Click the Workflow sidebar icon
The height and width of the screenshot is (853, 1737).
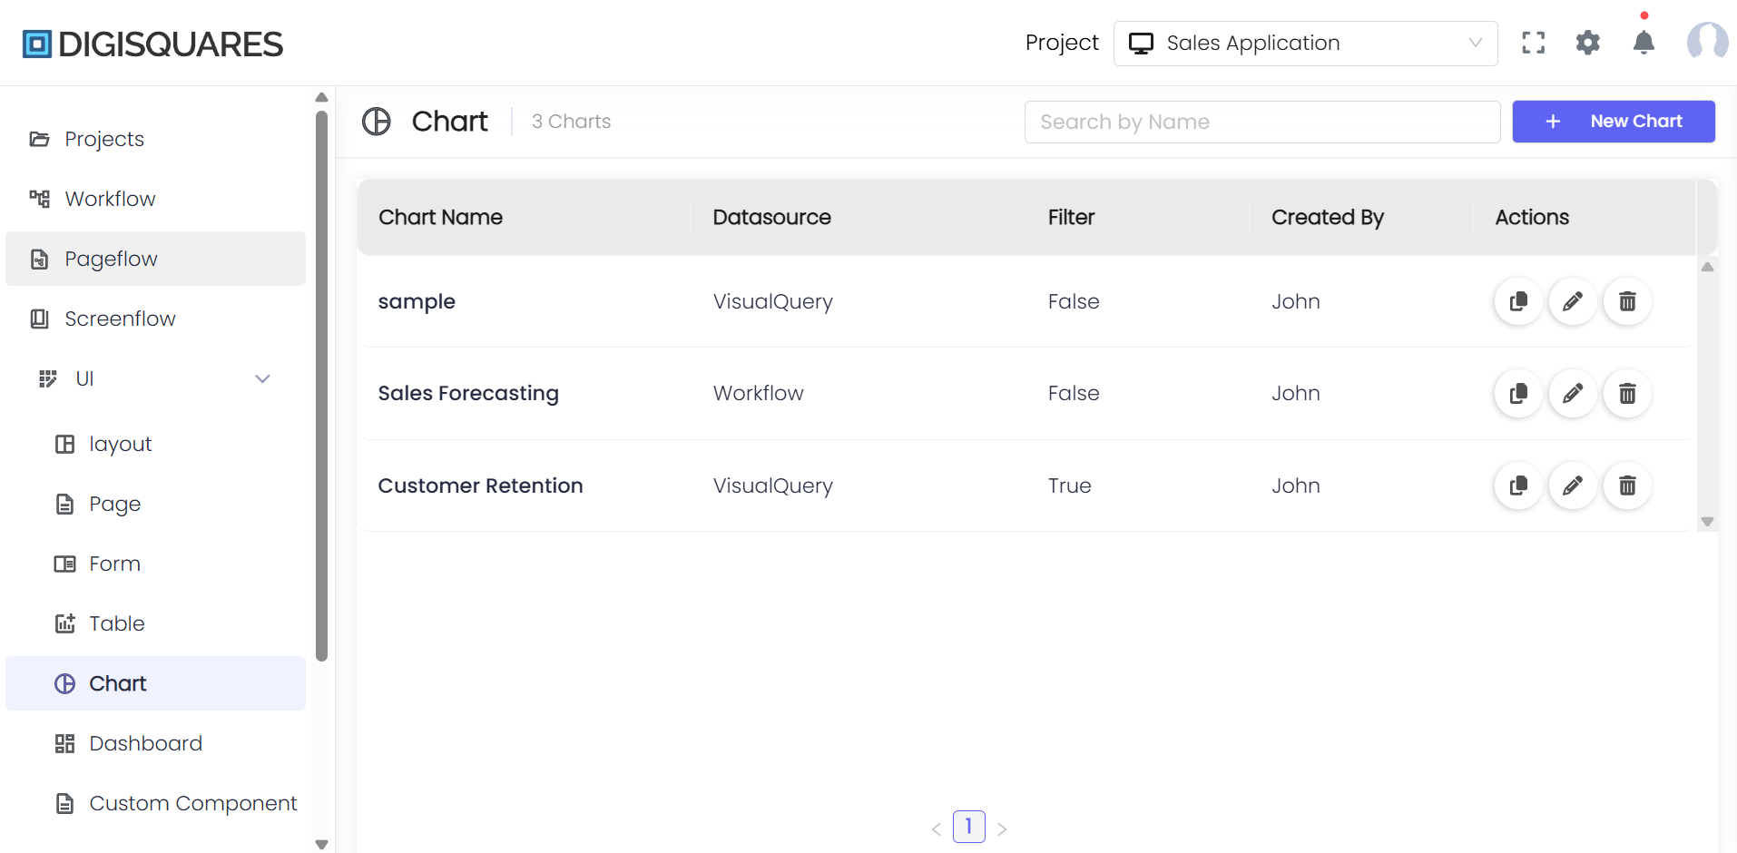click(x=39, y=199)
